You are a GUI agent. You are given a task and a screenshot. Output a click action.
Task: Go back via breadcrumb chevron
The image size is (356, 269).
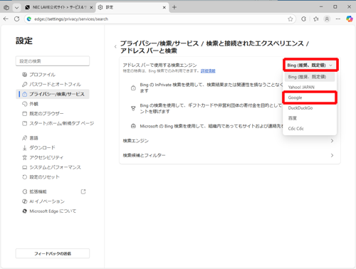tap(115, 47)
